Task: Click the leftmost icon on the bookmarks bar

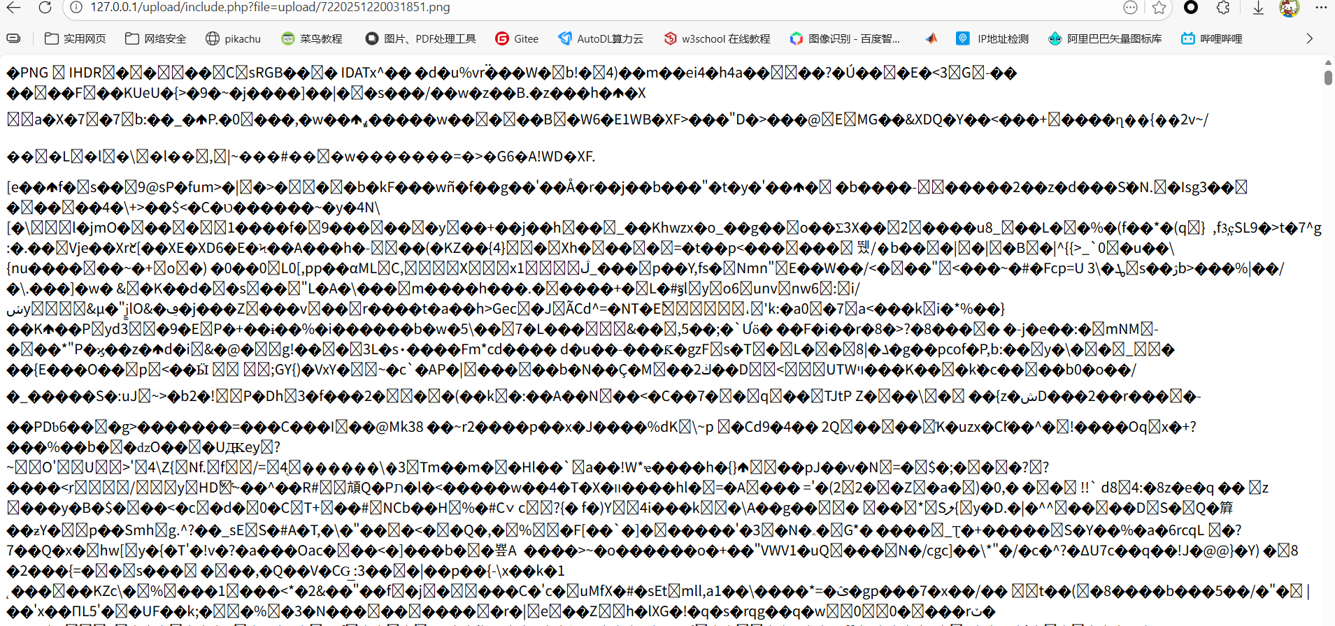Action: 14,38
